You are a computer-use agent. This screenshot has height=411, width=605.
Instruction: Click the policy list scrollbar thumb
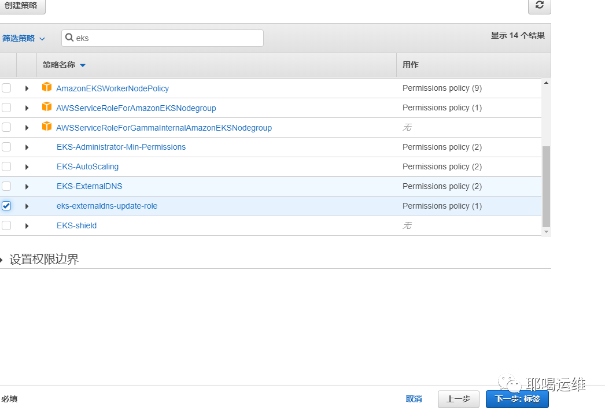coord(546,185)
